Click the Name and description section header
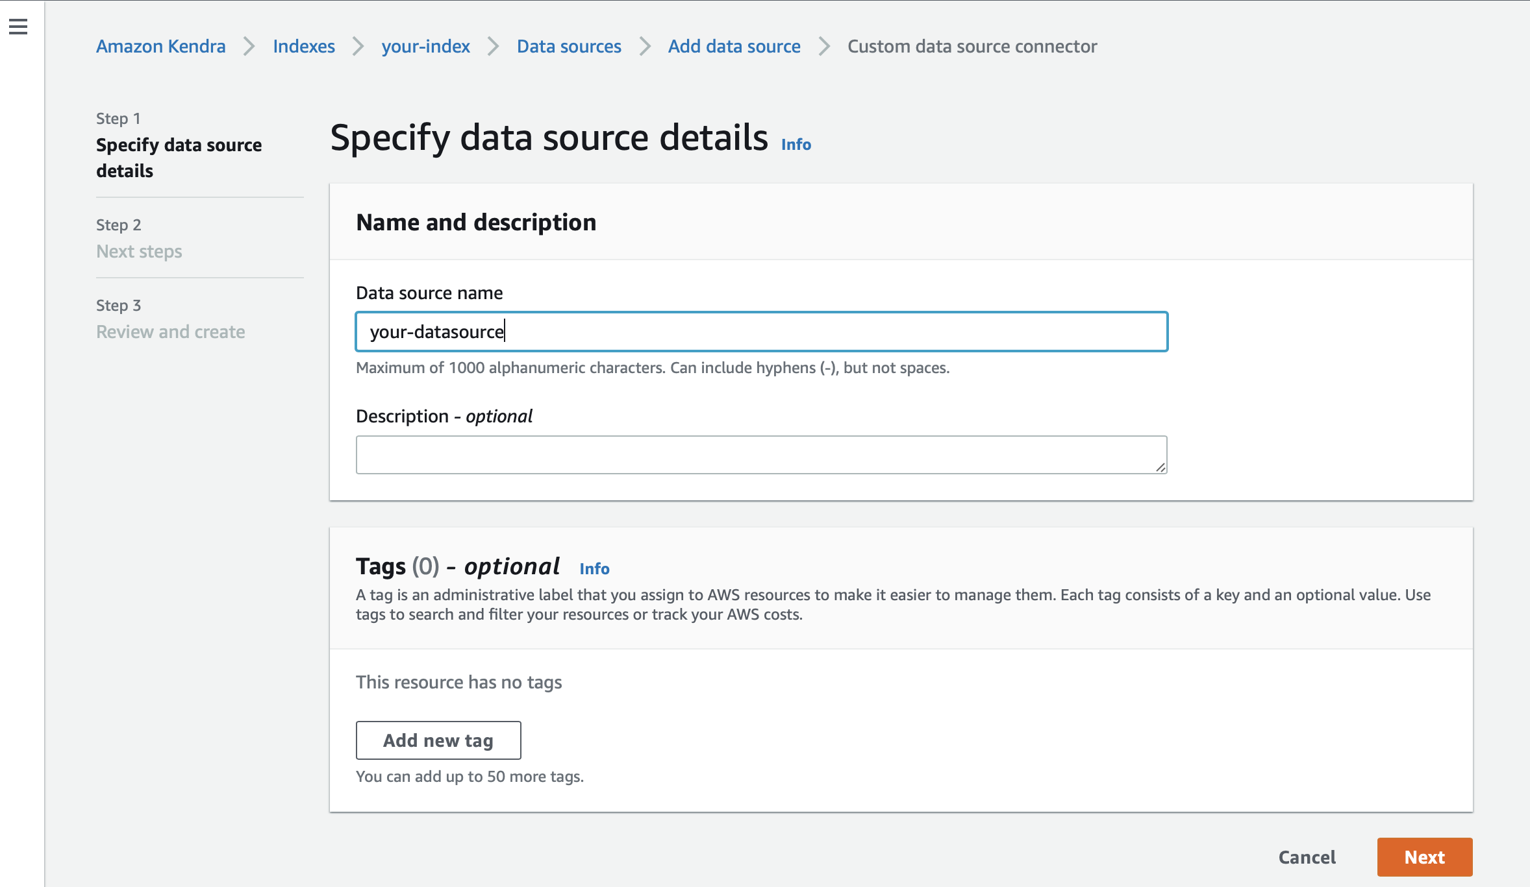 pyautogui.click(x=476, y=222)
